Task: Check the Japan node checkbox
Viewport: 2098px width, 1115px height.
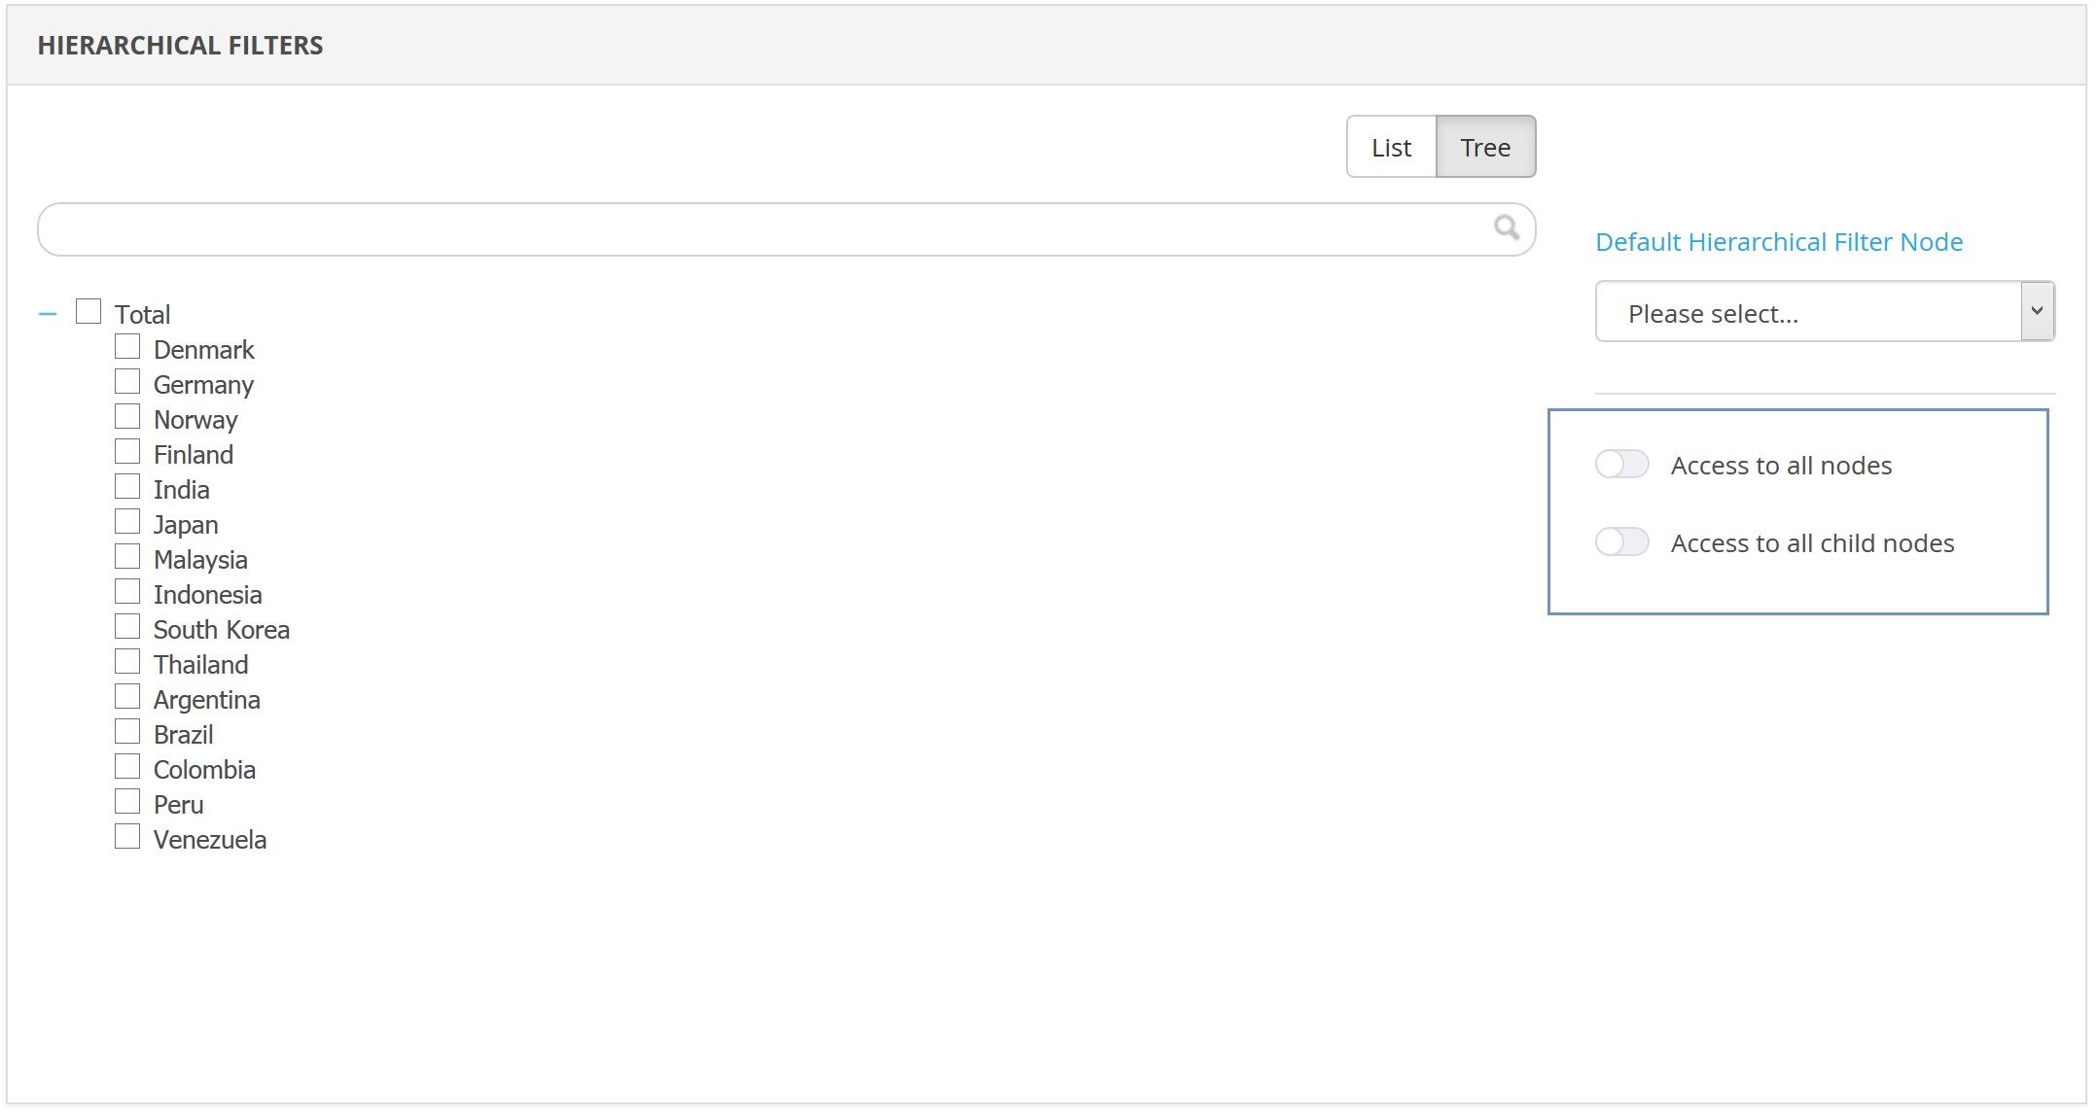Action: click(x=127, y=522)
